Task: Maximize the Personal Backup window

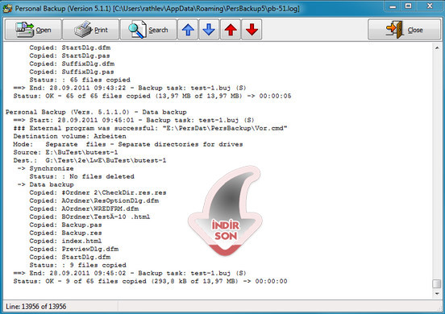Action: coord(408,6)
